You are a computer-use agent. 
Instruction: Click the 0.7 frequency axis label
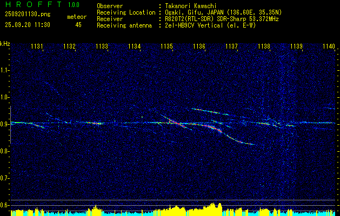pyautogui.click(x=4, y=178)
